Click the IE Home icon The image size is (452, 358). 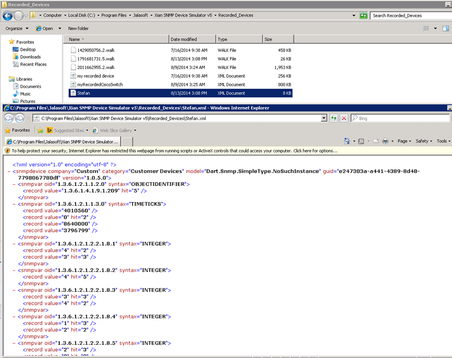(x=347, y=141)
